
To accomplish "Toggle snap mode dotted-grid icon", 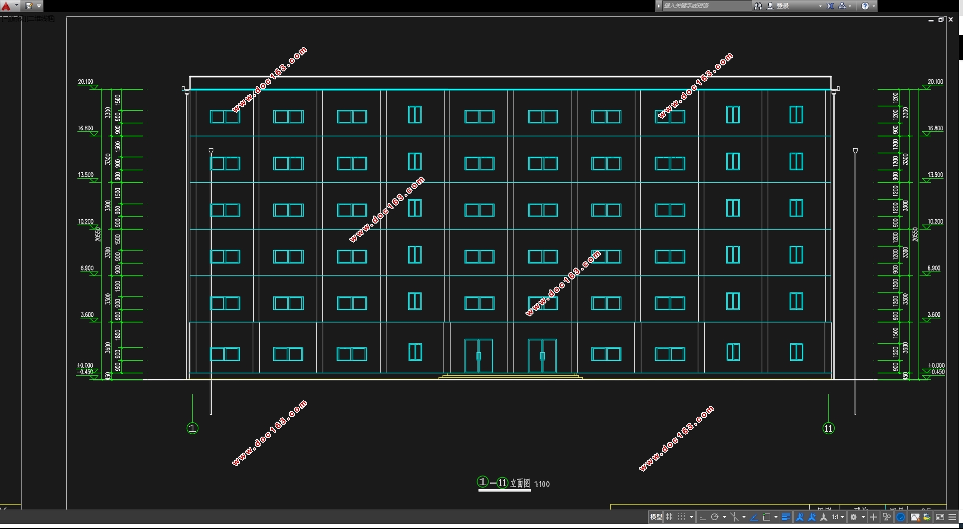I will coord(681,517).
